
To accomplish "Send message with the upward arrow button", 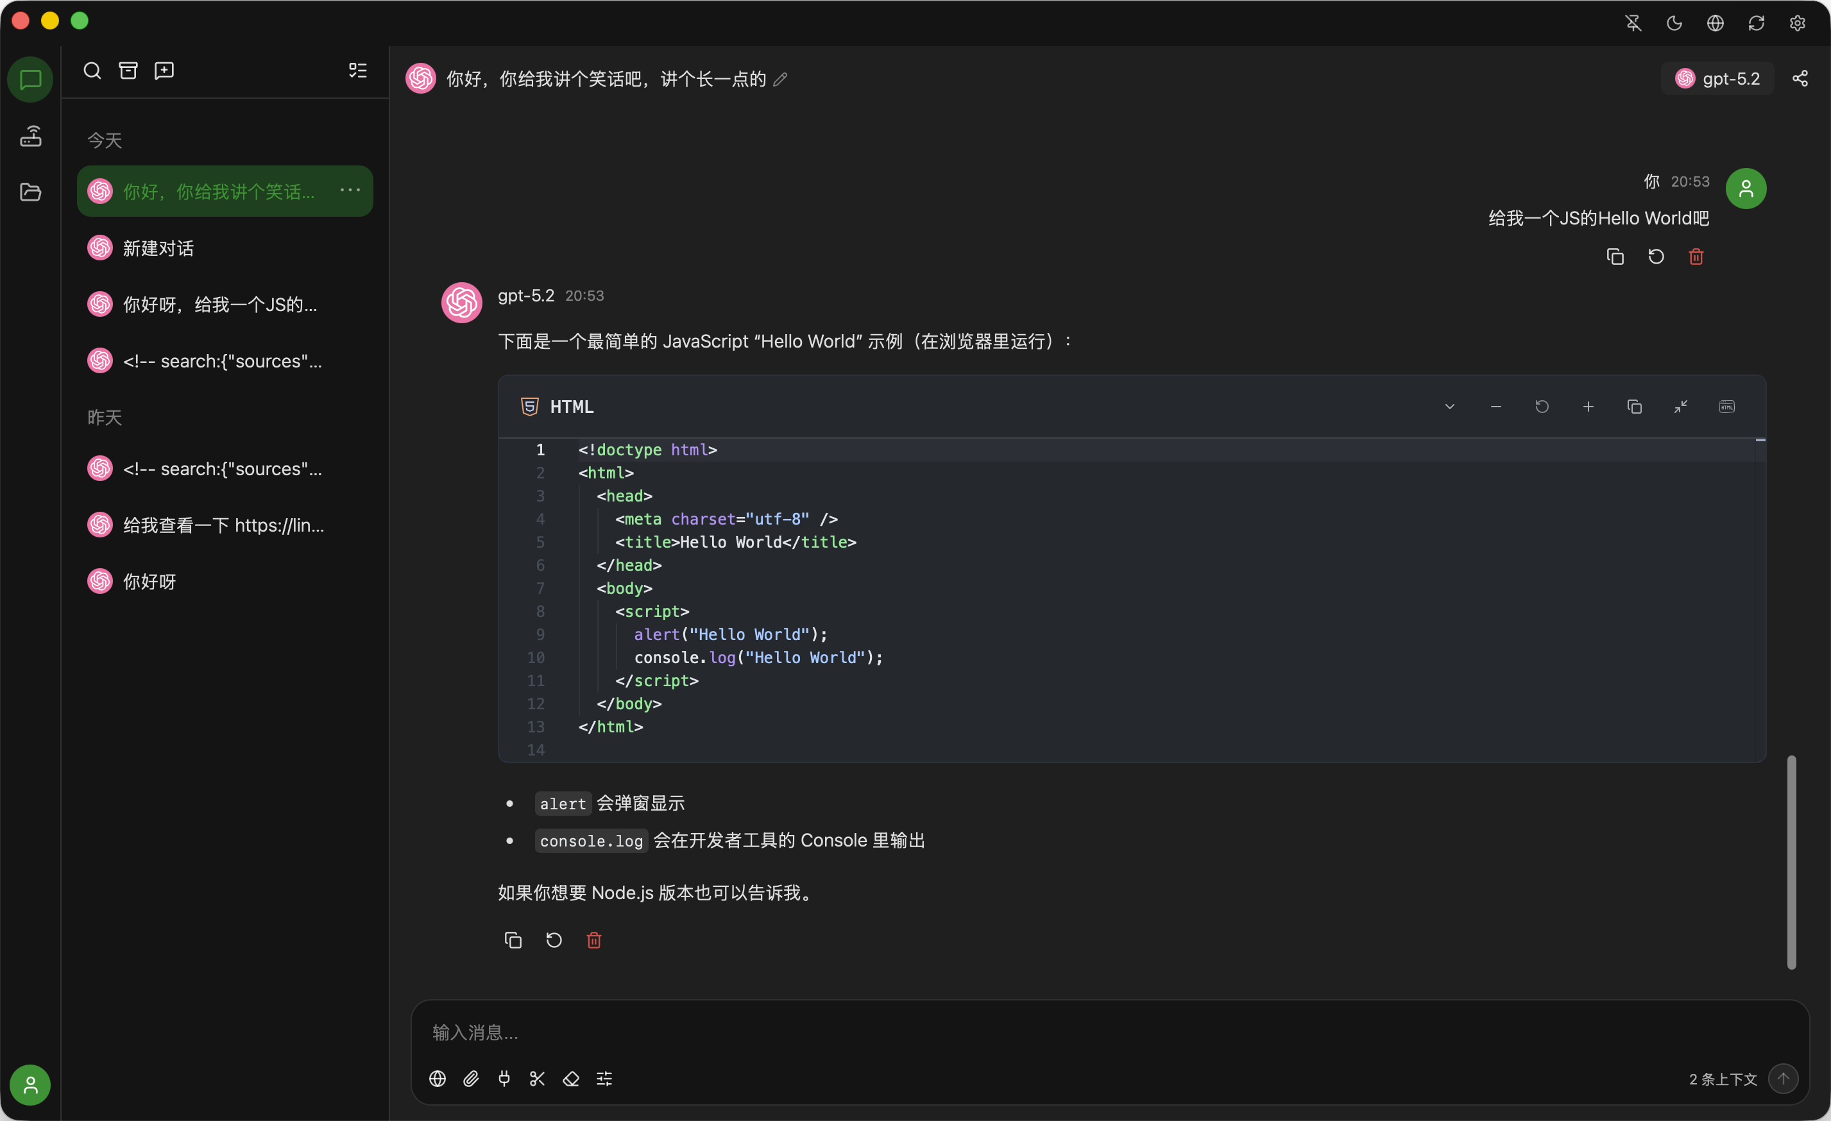I will [x=1784, y=1079].
